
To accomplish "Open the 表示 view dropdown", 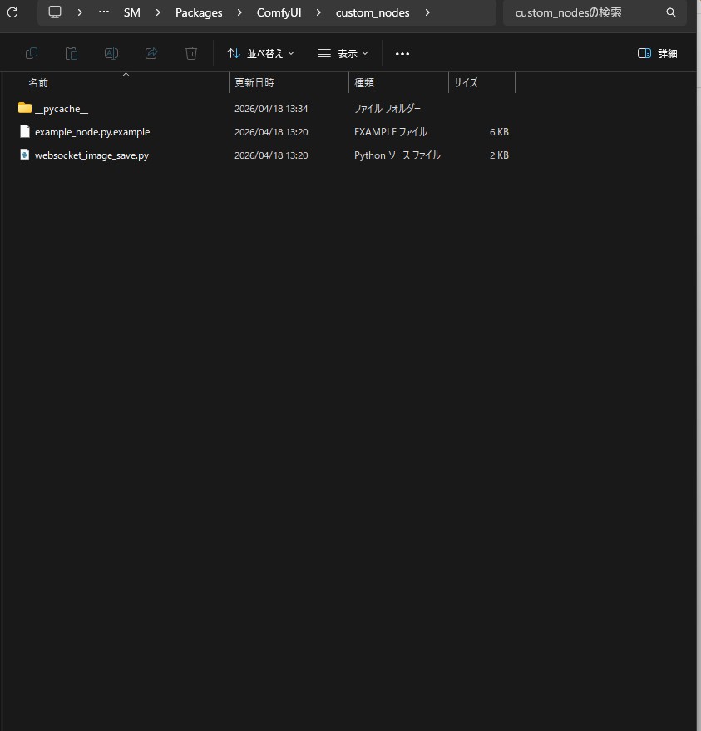I will click(x=343, y=53).
